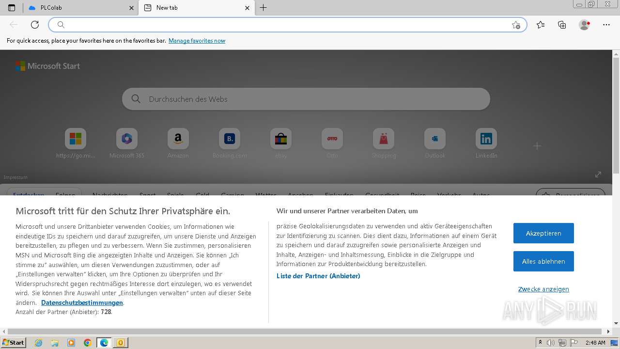The height and width of the screenshot is (349, 620).
Task: Focus the browser address bar
Action: [288, 25]
